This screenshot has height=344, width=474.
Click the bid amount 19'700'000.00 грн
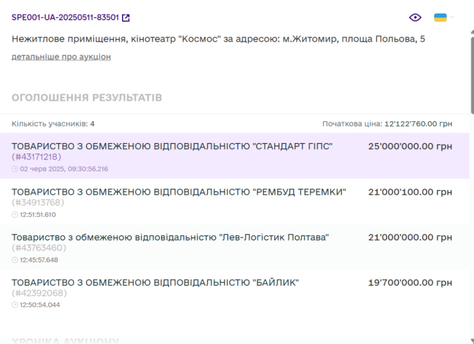[x=410, y=283]
